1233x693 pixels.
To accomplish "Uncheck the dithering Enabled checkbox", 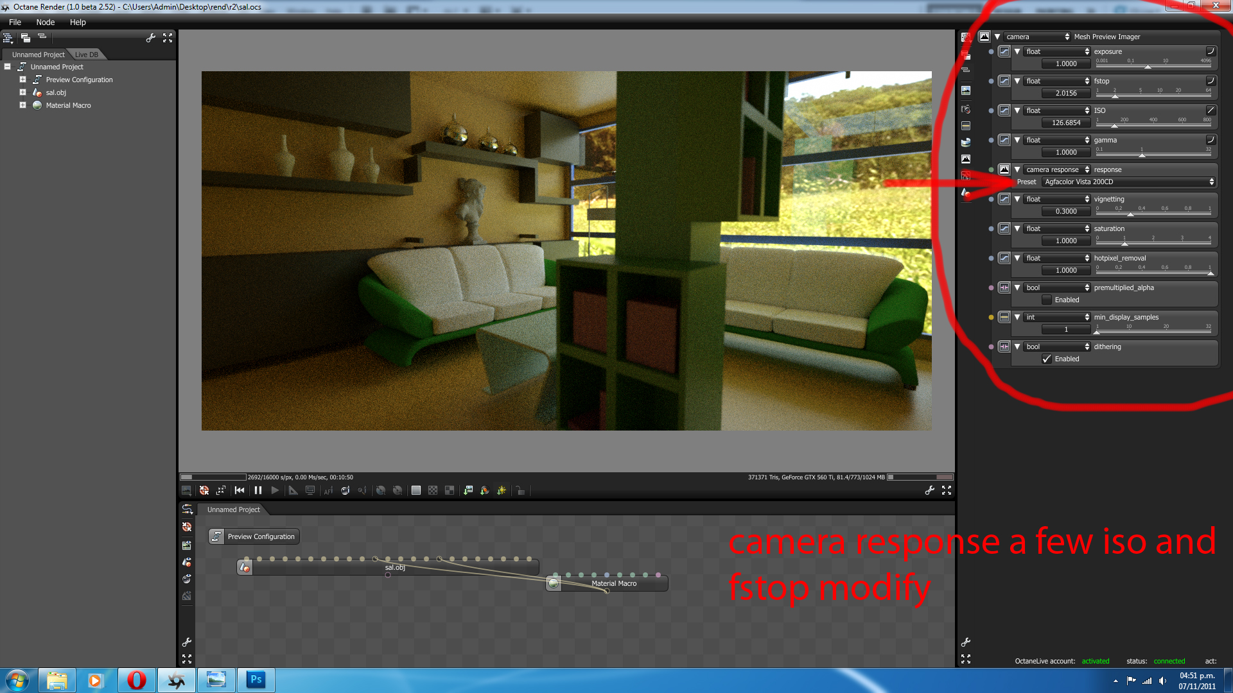I will pyautogui.click(x=1047, y=359).
